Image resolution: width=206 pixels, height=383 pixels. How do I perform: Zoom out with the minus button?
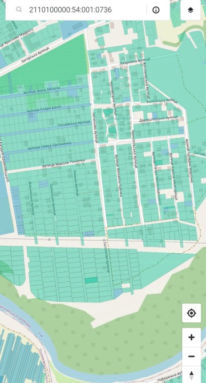191,356
